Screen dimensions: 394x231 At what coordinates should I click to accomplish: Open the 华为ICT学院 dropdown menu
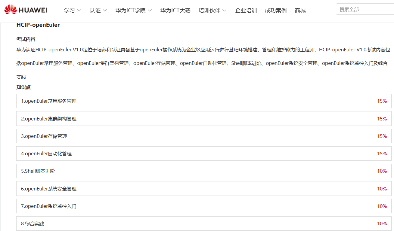click(133, 11)
